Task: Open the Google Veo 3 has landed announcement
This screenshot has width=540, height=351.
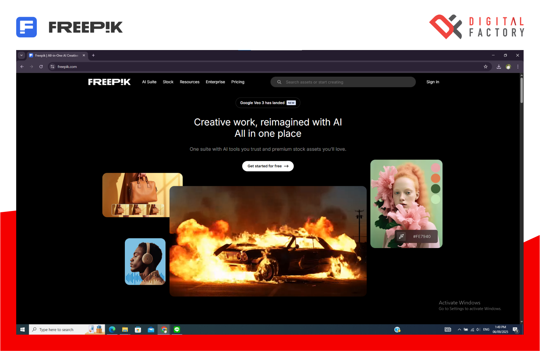Action: tap(268, 103)
